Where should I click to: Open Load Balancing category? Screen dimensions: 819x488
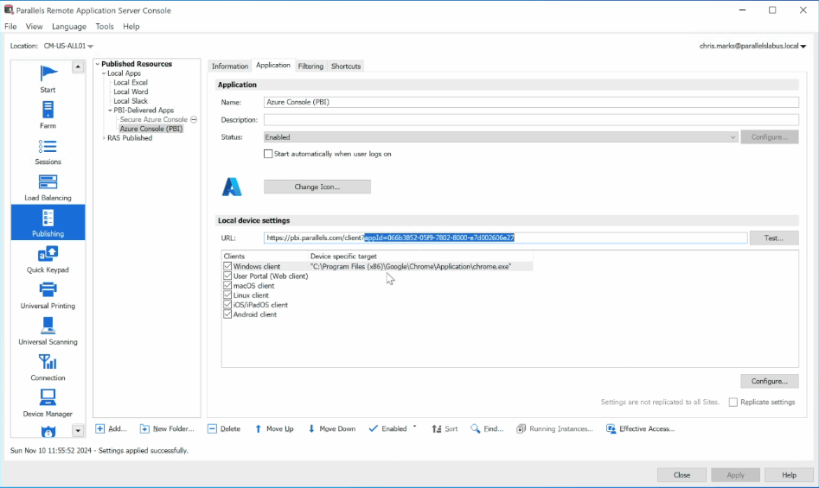(x=48, y=187)
